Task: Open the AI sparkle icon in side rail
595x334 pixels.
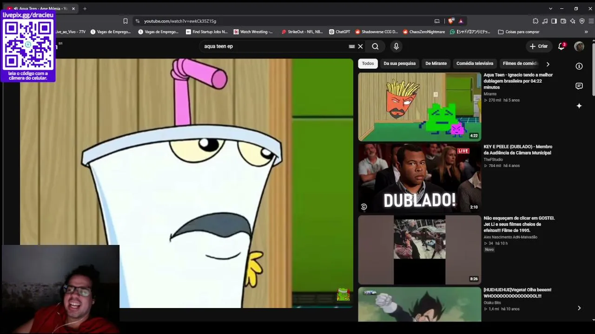Action: (x=579, y=106)
